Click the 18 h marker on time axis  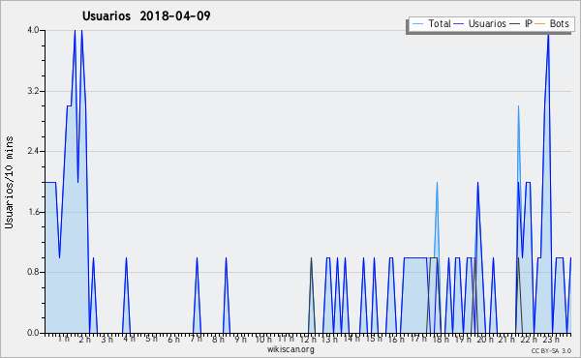point(441,339)
